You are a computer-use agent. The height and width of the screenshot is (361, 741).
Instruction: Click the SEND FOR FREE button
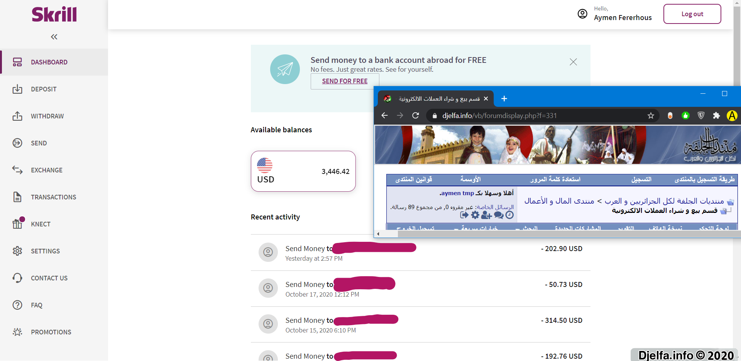click(345, 81)
